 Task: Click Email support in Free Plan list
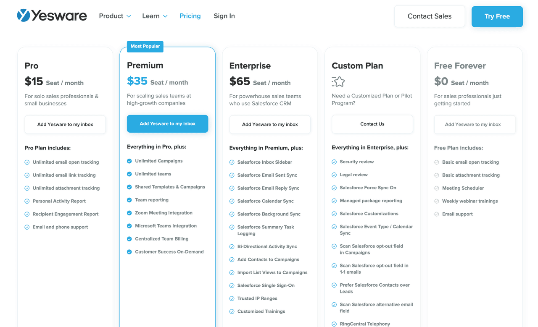(457, 214)
